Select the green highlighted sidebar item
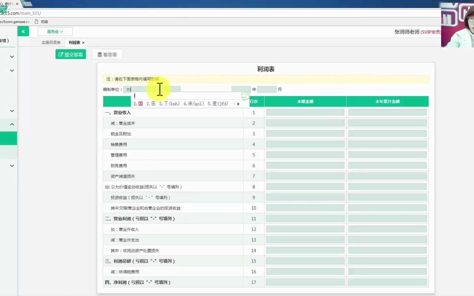 (x=8, y=138)
